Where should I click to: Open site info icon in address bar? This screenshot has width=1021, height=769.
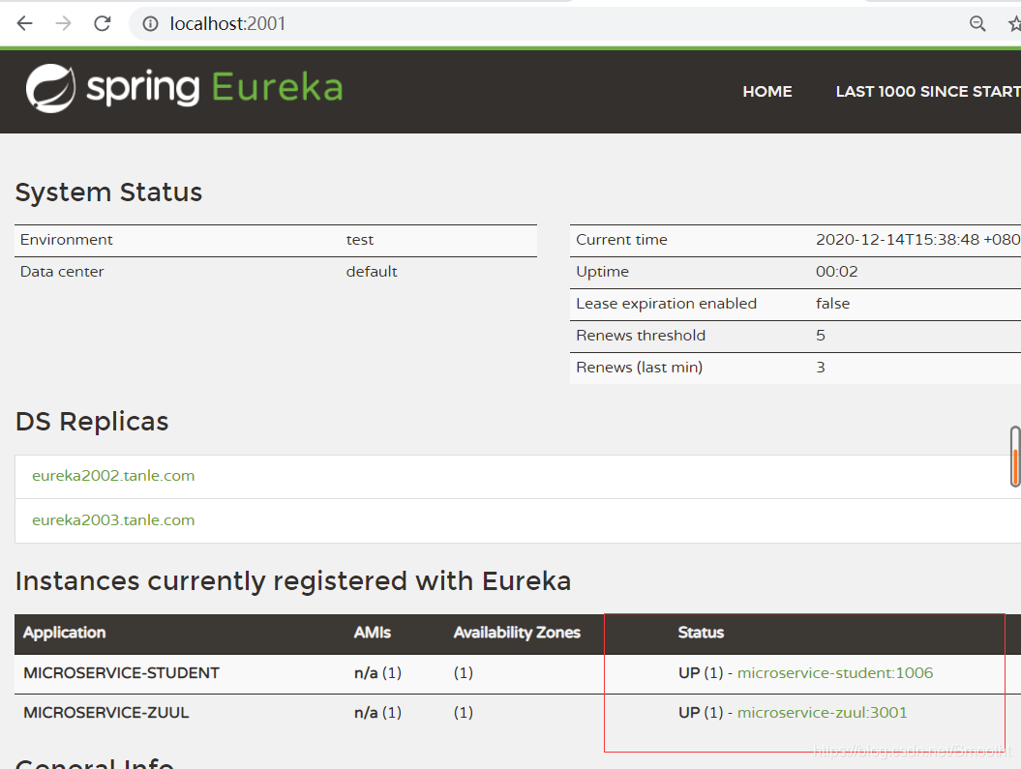pyautogui.click(x=150, y=24)
